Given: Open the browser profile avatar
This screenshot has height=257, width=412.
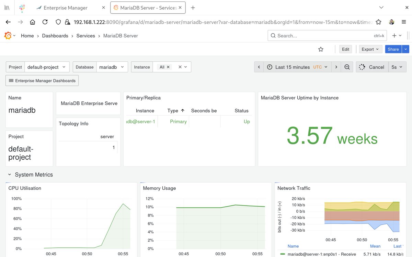Looking at the screenshot, I should (x=392, y=22).
